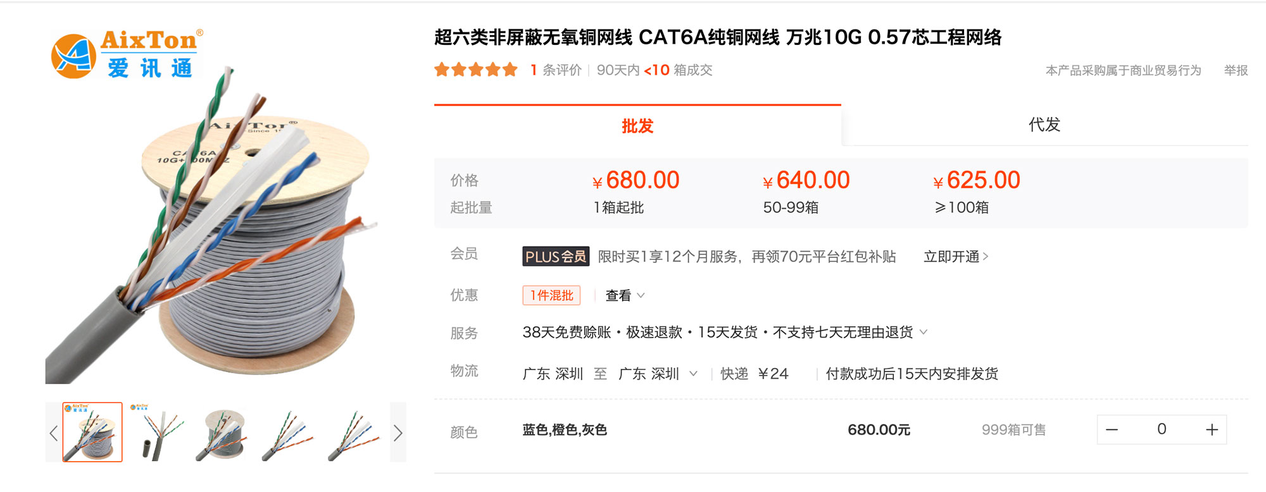Screen dimensions: 1266x492
Task: Decrease quantity with the minus button
Action: click(1112, 430)
